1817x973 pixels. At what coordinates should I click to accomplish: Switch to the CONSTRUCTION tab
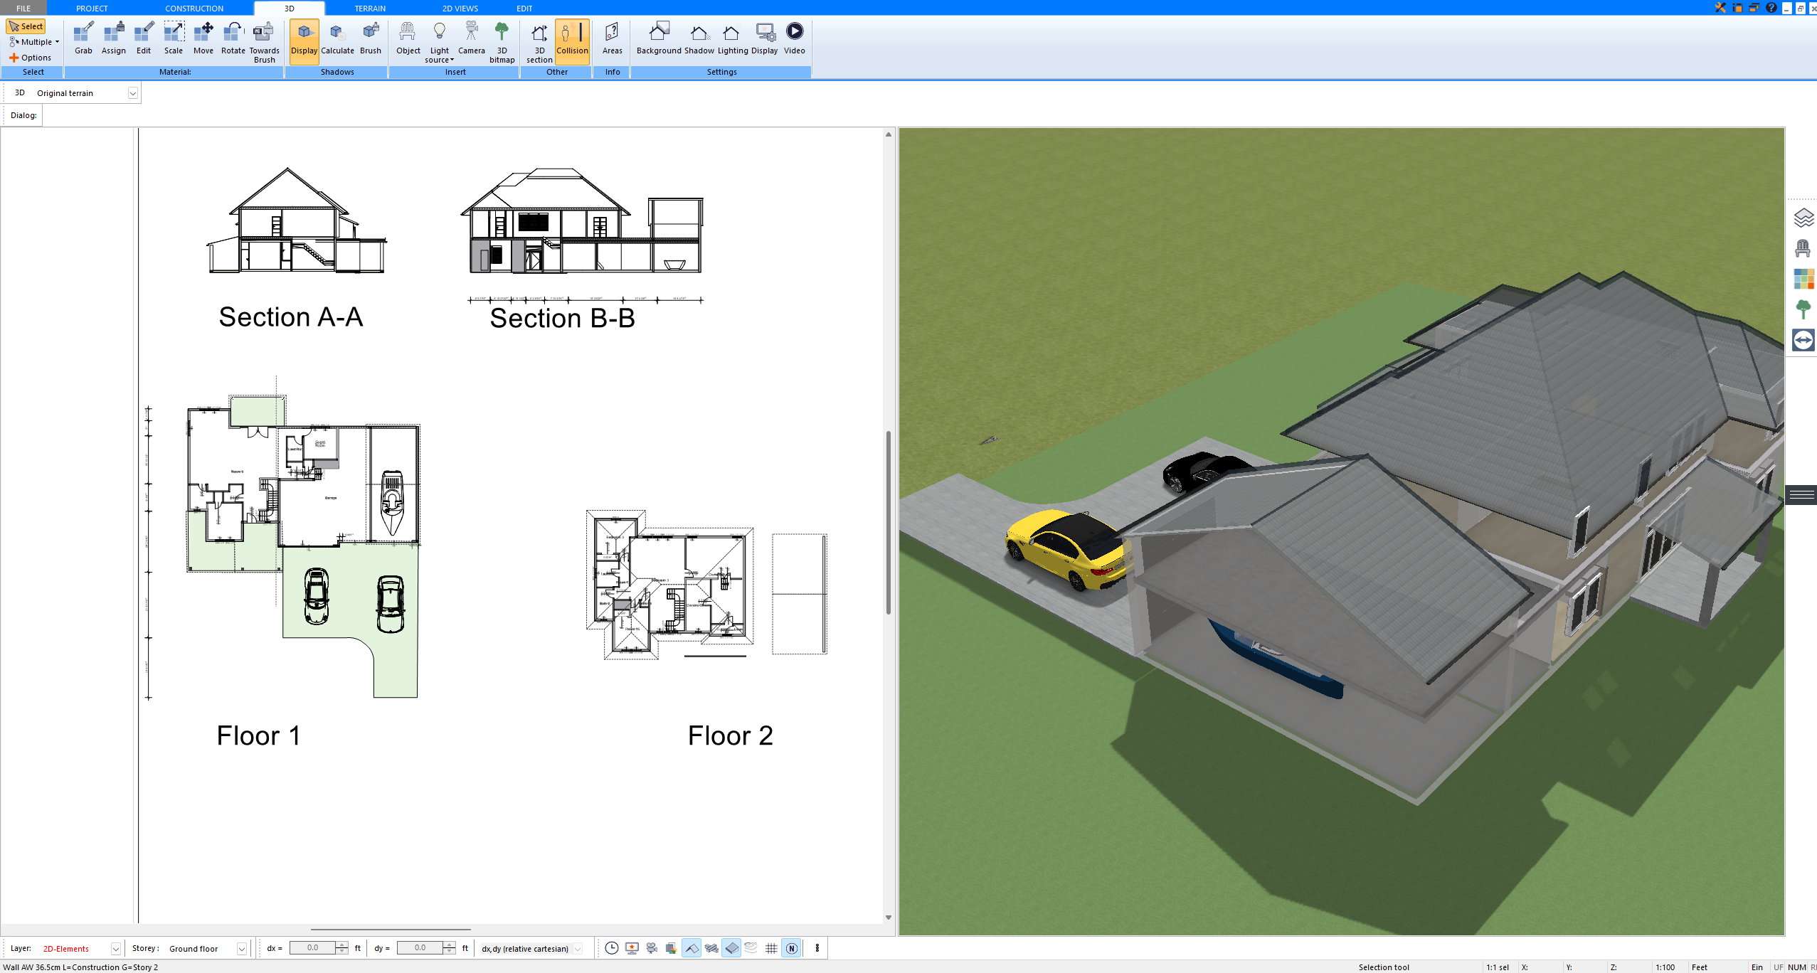(x=194, y=8)
